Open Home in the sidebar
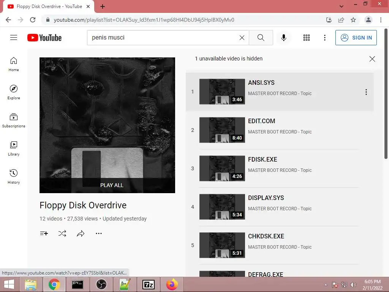Screen dimensions: 389x292 pos(14,64)
